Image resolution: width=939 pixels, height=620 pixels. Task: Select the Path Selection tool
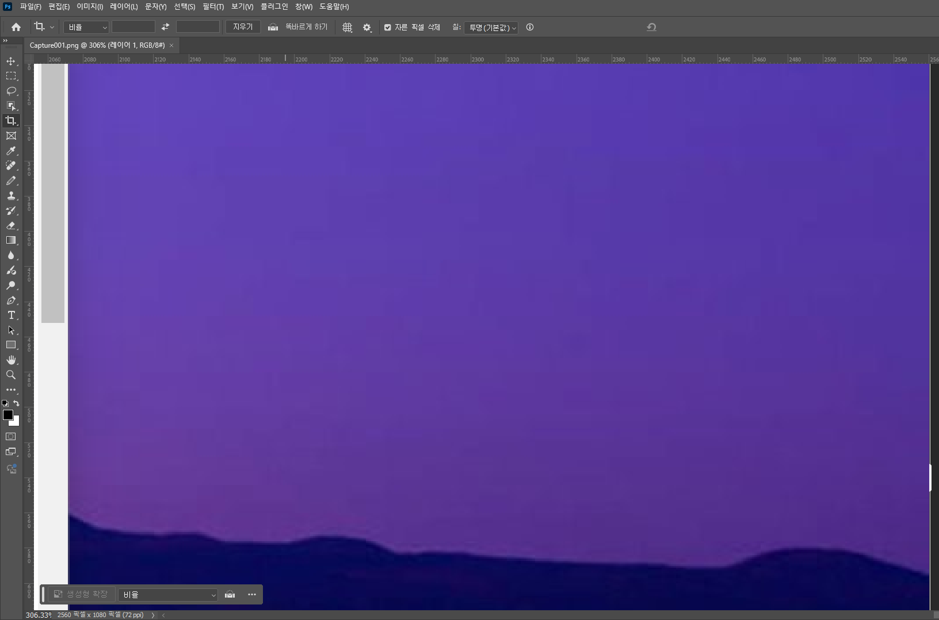(x=11, y=330)
